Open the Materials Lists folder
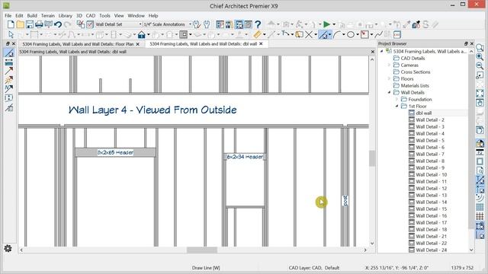The width and height of the screenshot is (488, 274). (x=415, y=85)
